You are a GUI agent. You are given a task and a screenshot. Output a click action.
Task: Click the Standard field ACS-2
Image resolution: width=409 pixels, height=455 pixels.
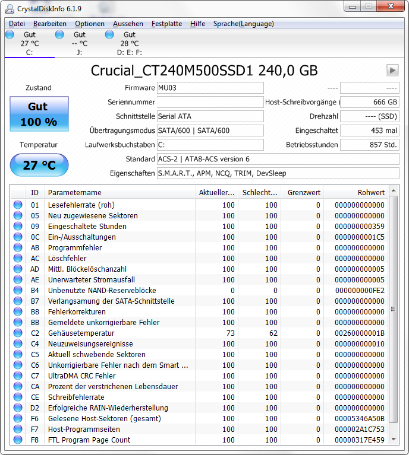(x=278, y=159)
